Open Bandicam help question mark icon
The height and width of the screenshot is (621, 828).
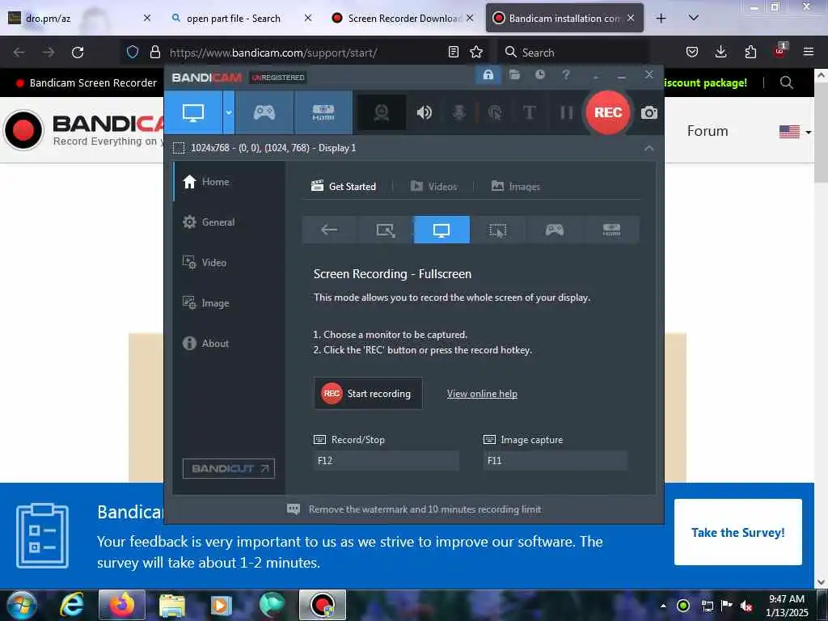[x=565, y=75]
